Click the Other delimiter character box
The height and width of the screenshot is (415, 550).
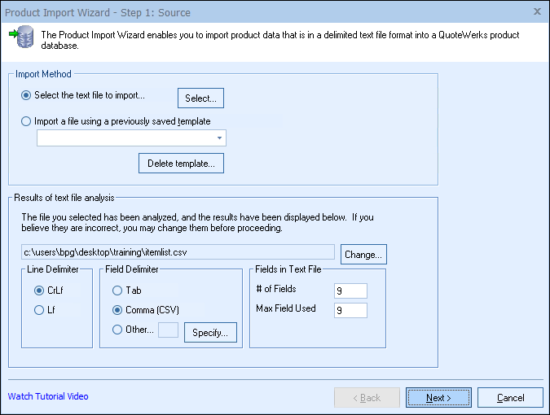[169, 330]
